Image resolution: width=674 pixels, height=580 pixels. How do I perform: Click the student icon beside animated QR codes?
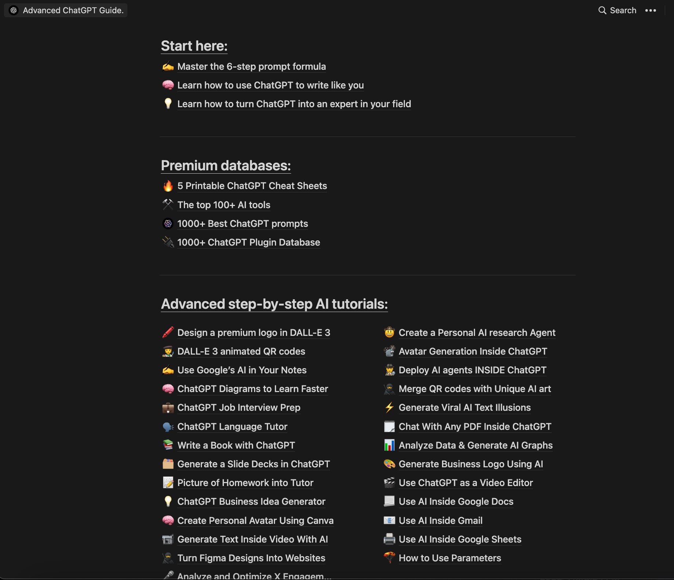coord(168,351)
